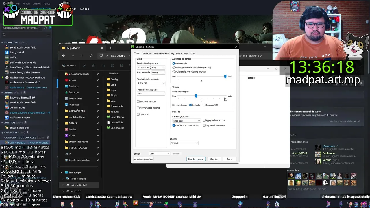Refresh the File Explorer folder view
Image resolution: width=370 pixels, height=208 pixels.
coord(91,55)
